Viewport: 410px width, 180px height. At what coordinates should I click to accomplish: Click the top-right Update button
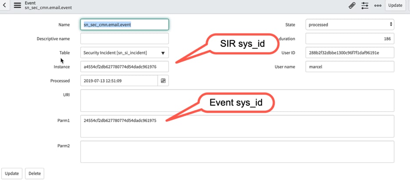pos(395,6)
